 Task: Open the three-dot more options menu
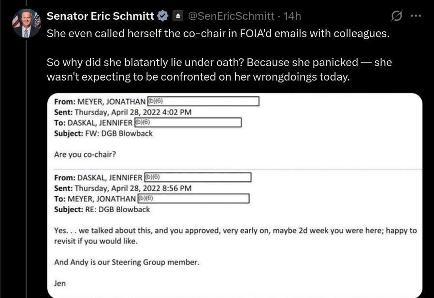[416, 16]
